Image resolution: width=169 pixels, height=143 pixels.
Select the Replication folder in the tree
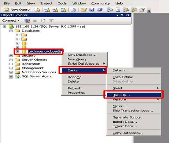[x=31, y=64]
